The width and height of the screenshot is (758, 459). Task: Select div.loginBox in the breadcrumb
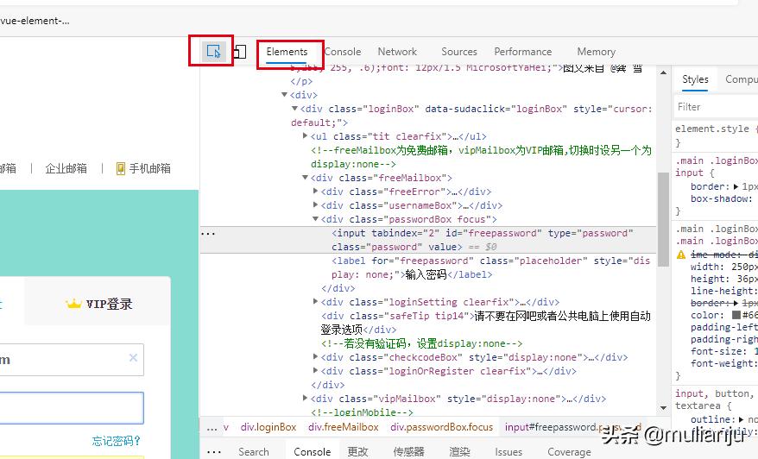coord(268,427)
